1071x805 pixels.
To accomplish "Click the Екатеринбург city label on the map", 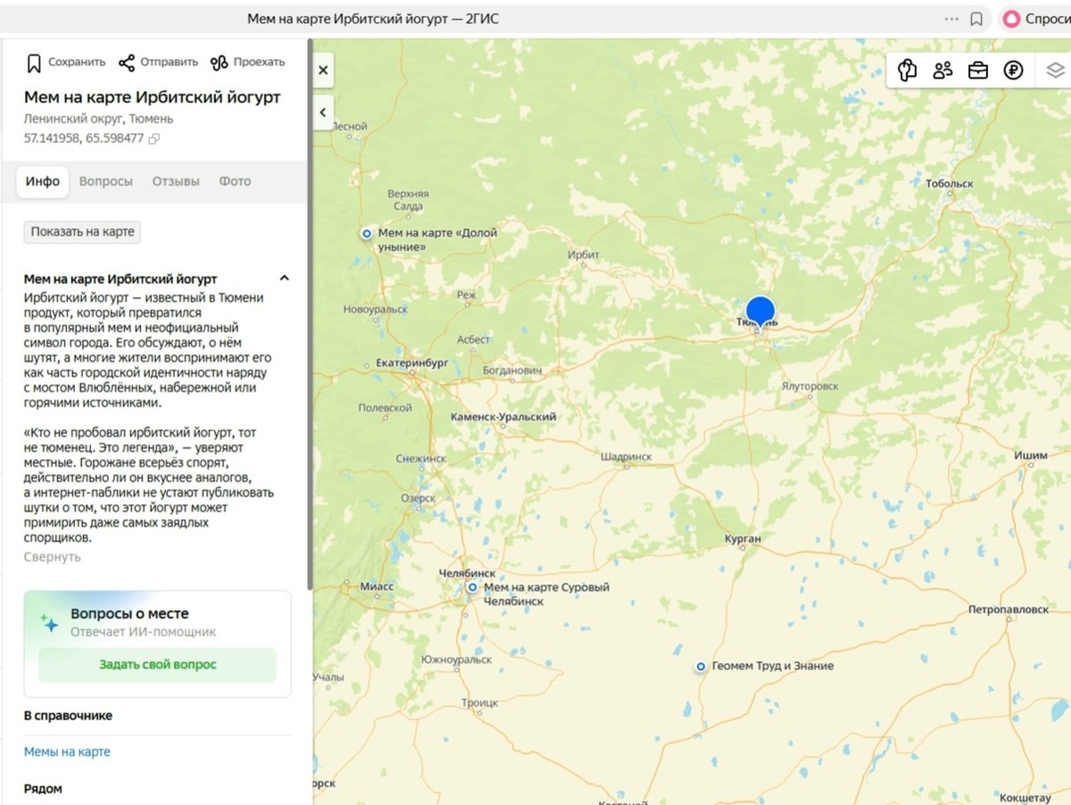I will [411, 363].
